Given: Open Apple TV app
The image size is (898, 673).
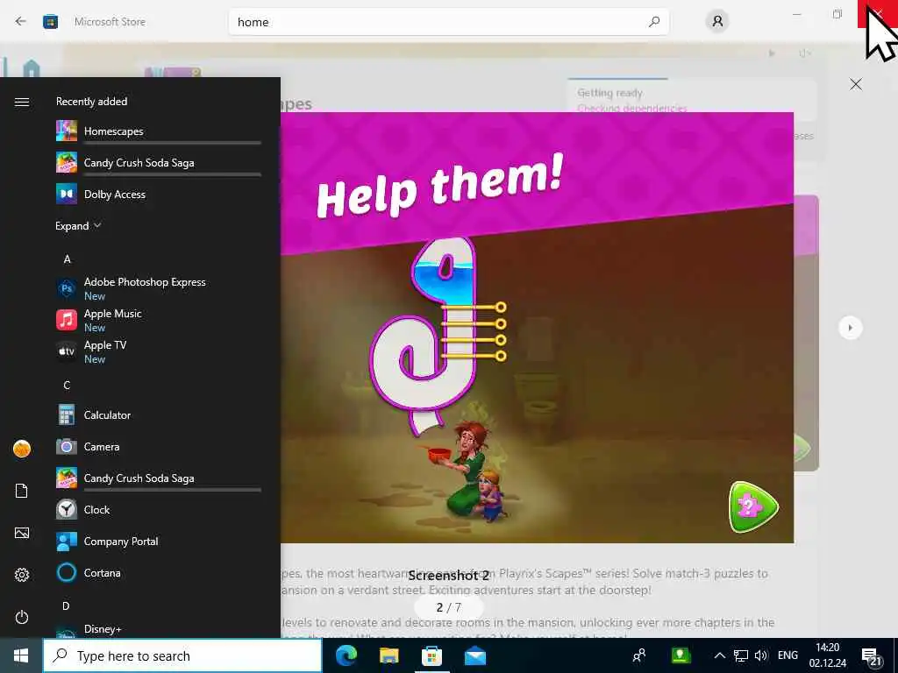Looking at the screenshot, I should pyautogui.click(x=159, y=351).
